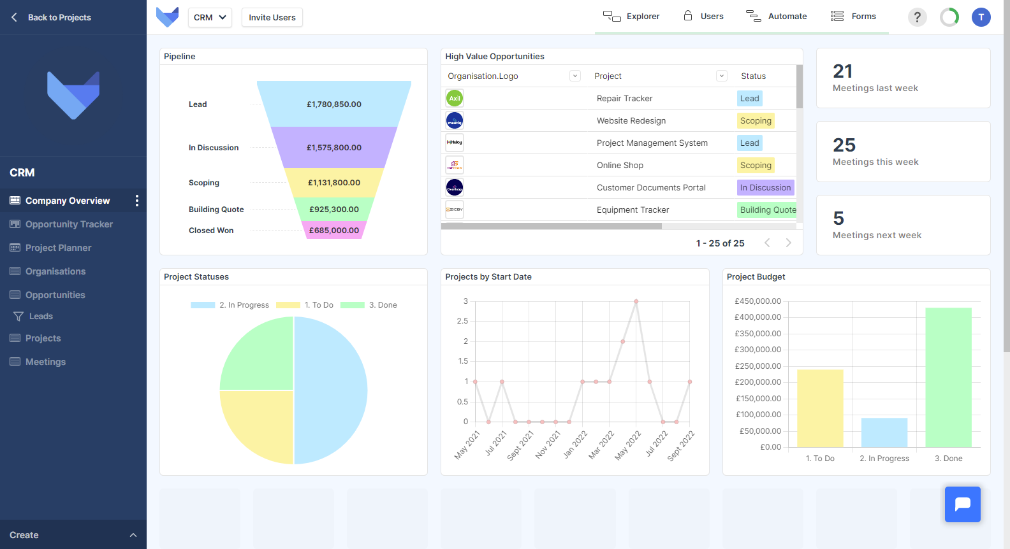Go to next page arrow in table
Viewport: 1010px width, 549px height.
(x=788, y=243)
